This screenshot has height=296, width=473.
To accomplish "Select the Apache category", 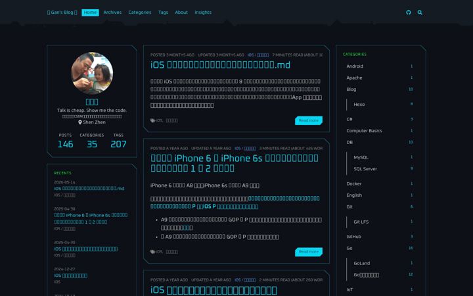I will 380,78.
